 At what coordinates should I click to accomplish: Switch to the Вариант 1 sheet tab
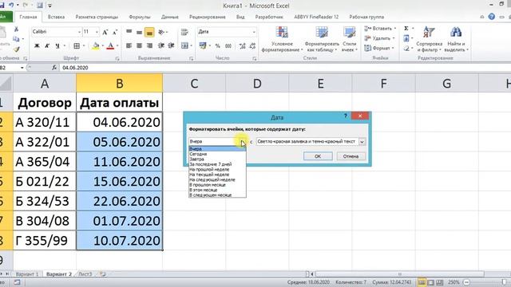[x=27, y=274]
